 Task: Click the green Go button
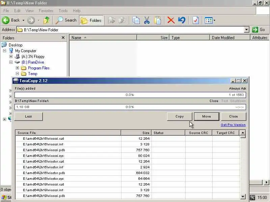pyautogui.click(x=259, y=30)
